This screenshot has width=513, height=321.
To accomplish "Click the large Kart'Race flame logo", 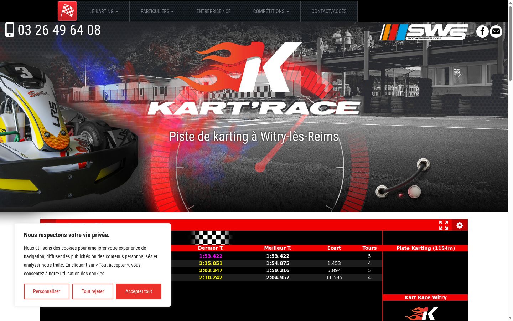I will [254, 79].
